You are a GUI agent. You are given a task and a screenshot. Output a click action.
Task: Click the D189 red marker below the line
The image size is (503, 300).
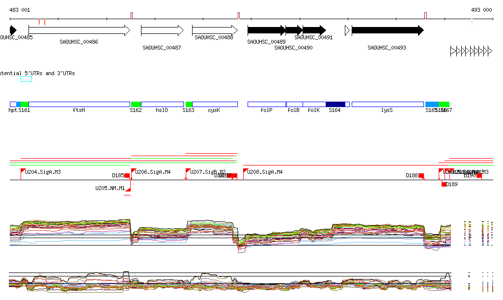pos(444,184)
